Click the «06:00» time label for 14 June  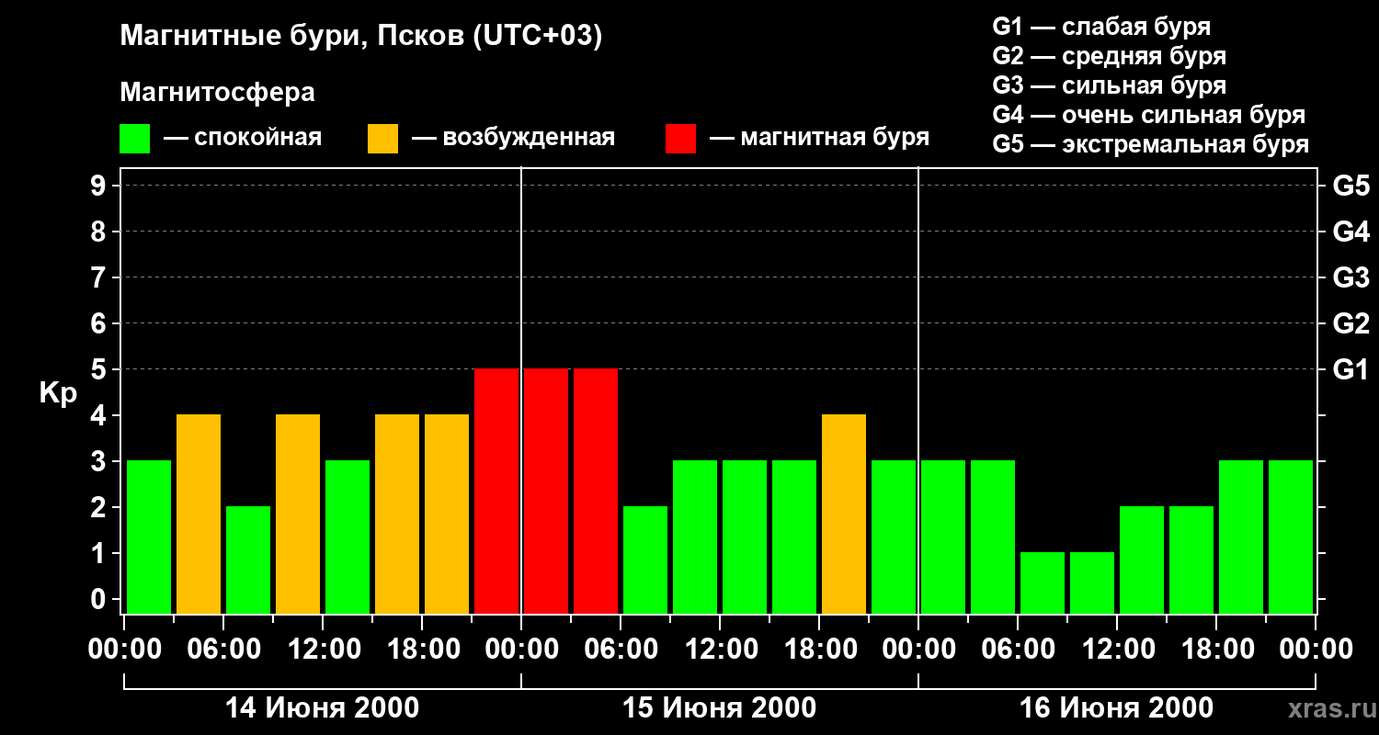[x=223, y=650]
